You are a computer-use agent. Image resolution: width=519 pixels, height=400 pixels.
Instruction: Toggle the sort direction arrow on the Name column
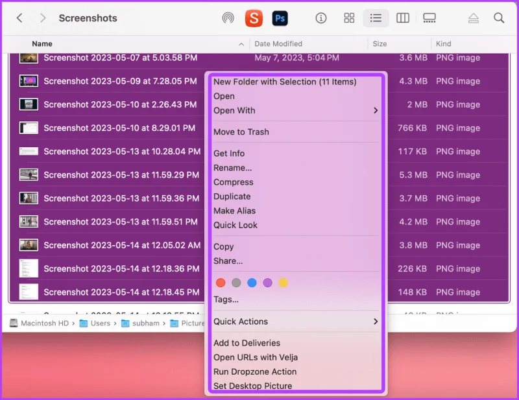point(241,44)
